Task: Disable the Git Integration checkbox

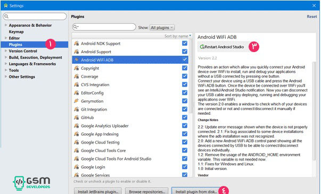Action: click(x=185, y=109)
